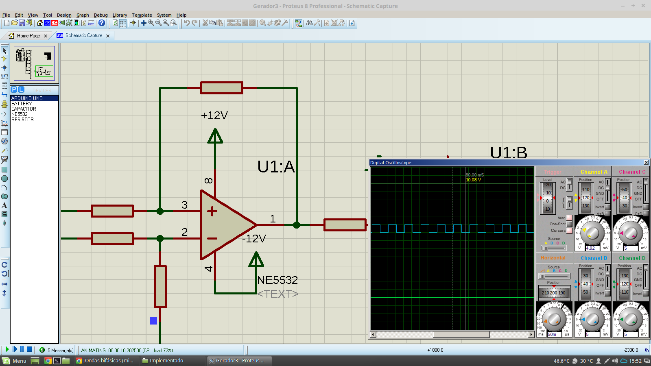
Task: Click the P pick devices button
Action: 14,89
